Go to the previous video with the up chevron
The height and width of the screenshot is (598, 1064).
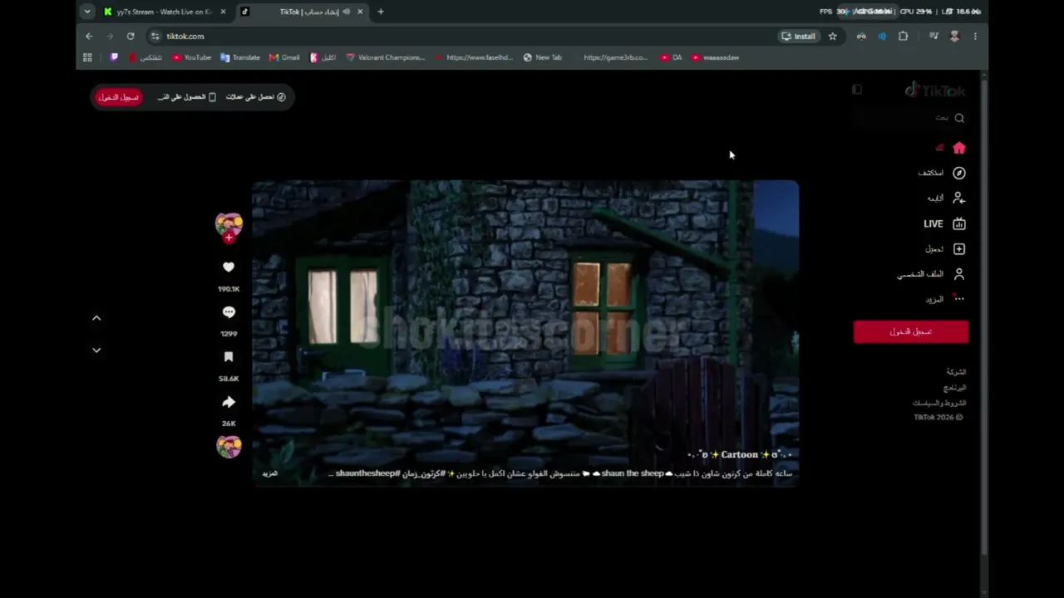(96, 318)
